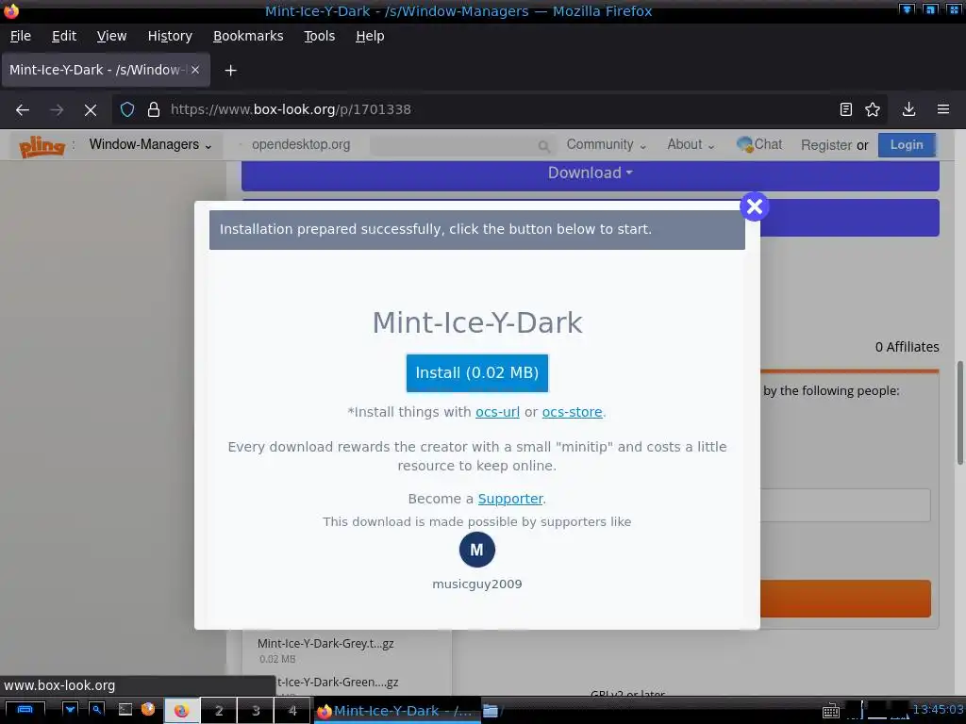Click the search magnifier icon
The image size is (966, 724).
(x=543, y=146)
